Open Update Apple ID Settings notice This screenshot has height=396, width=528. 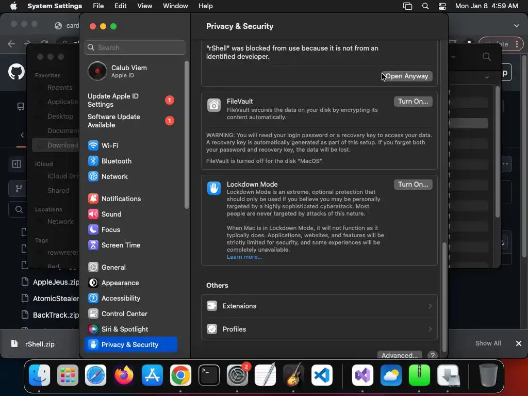[x=130, y=101]
